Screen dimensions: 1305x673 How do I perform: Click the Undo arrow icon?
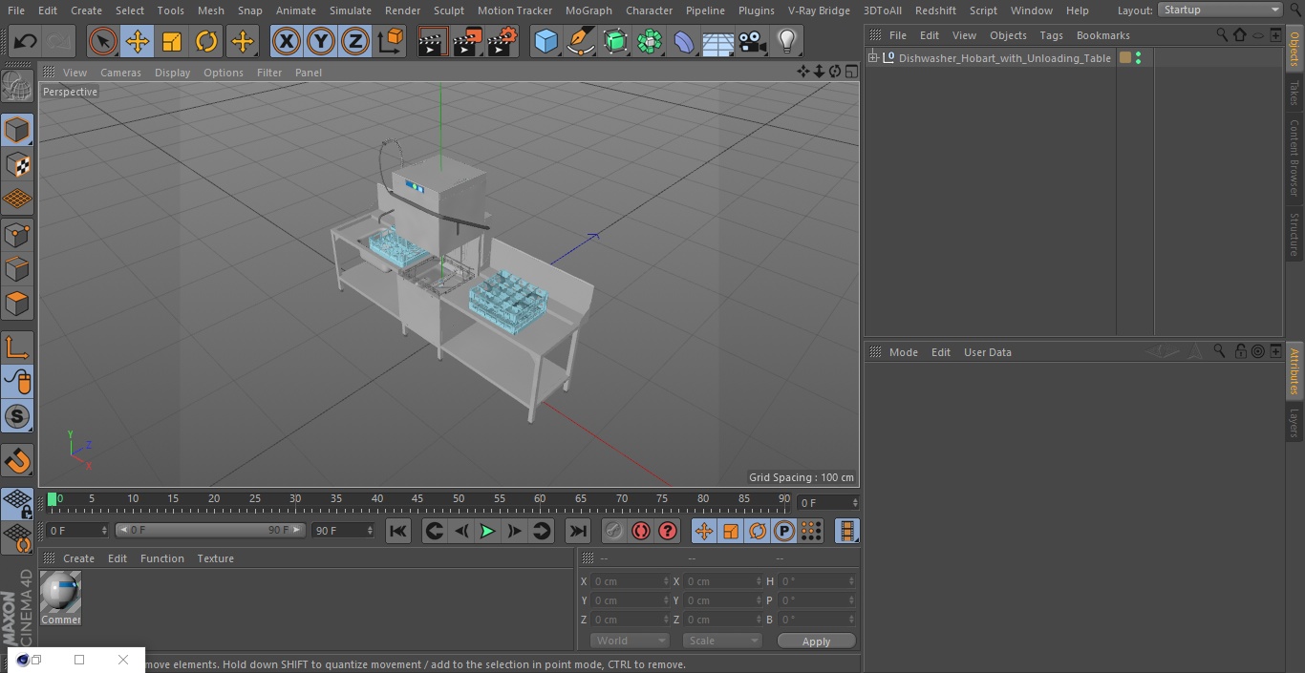[26, 42]
